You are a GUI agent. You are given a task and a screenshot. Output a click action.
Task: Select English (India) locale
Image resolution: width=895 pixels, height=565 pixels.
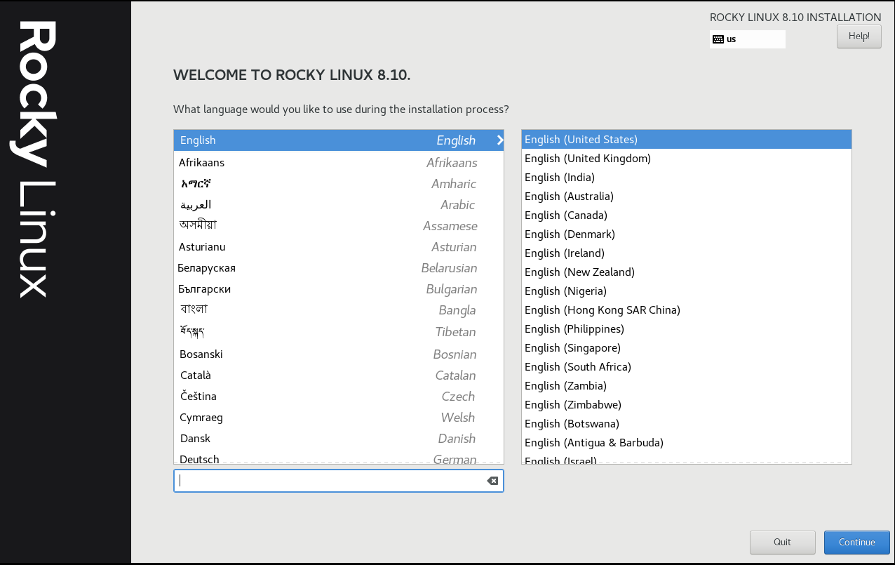coord(687,177)
